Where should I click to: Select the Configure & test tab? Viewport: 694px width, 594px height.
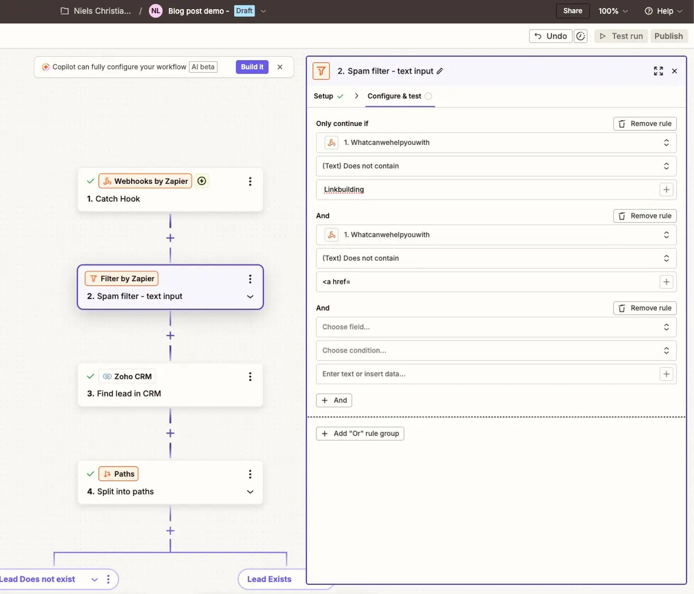[394, 96]
